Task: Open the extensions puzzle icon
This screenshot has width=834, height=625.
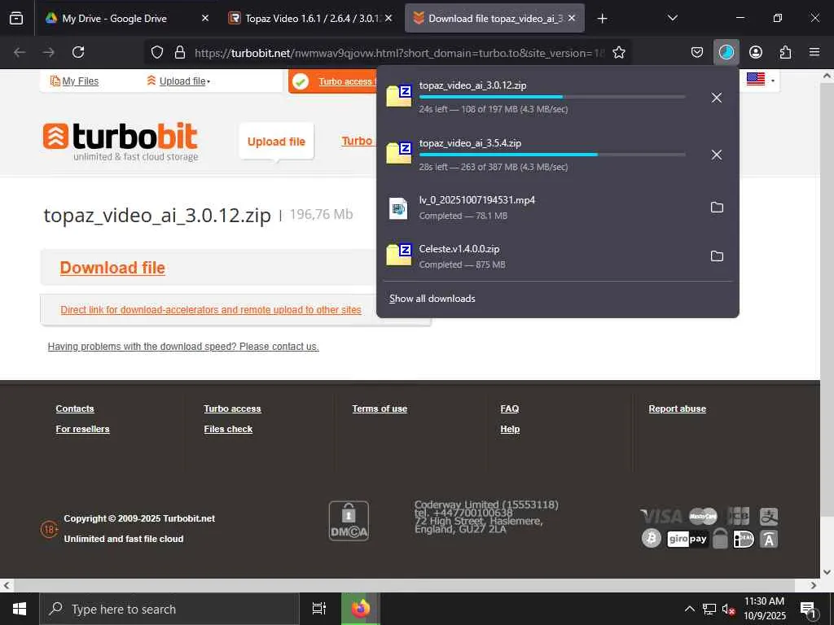Action: click(x=785, y=52)
